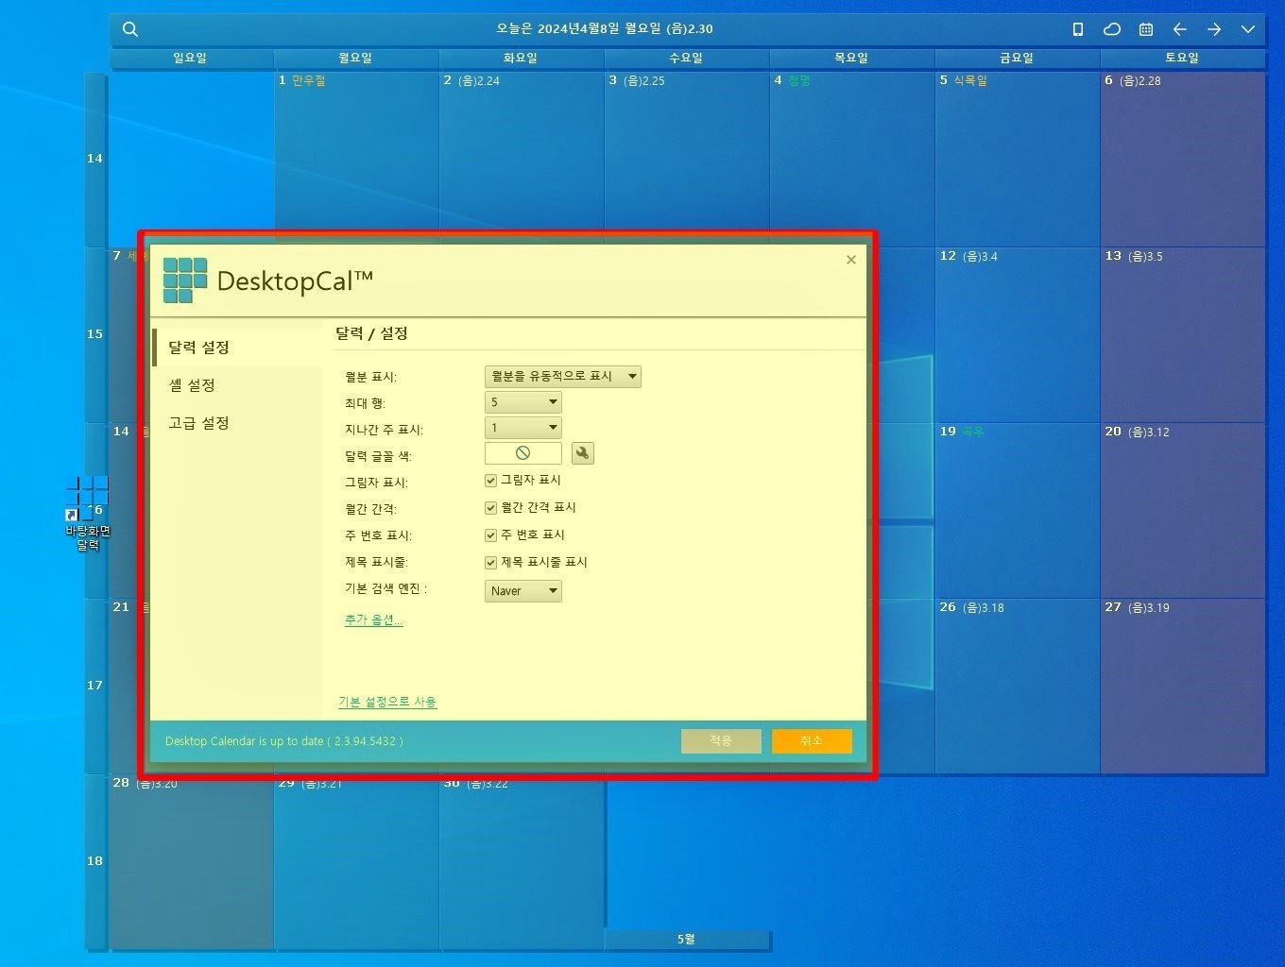
Task: Click the 달력 글꼴 색 color swatch
Action: [x=523, y=453]
